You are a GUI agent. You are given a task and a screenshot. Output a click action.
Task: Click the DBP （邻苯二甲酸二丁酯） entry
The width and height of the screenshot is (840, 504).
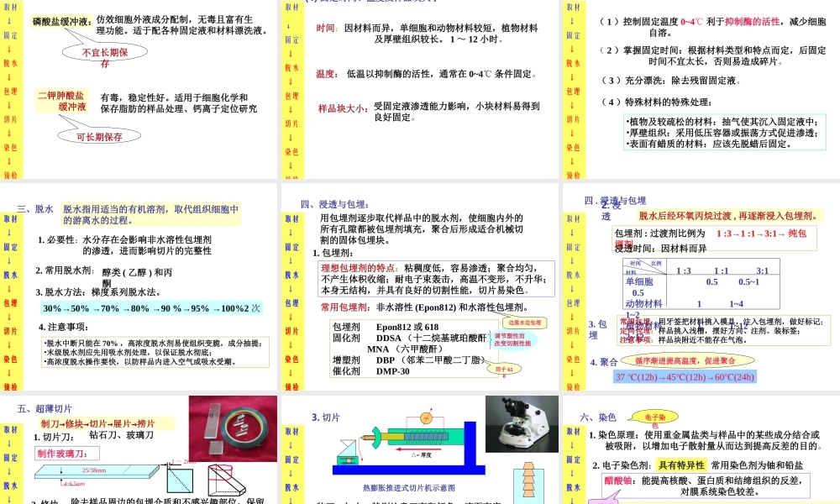pos(430,360)
